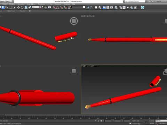Click the Set Key button
This screenshot has width=167, height=125.
[x=152, y=124]
